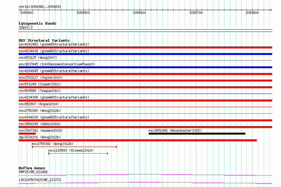Open the esv3581939 (Uddin2014) label
The width and height of the screenshot is (281, 187).
point(40,124)
